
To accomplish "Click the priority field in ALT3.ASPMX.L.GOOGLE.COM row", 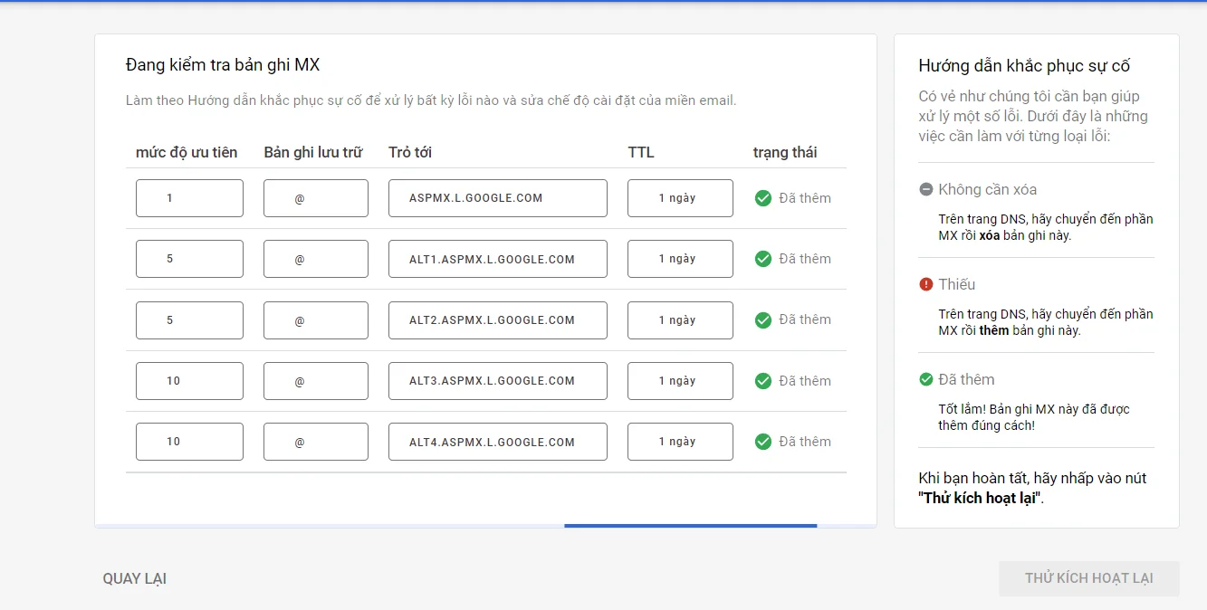I will 189,381.
